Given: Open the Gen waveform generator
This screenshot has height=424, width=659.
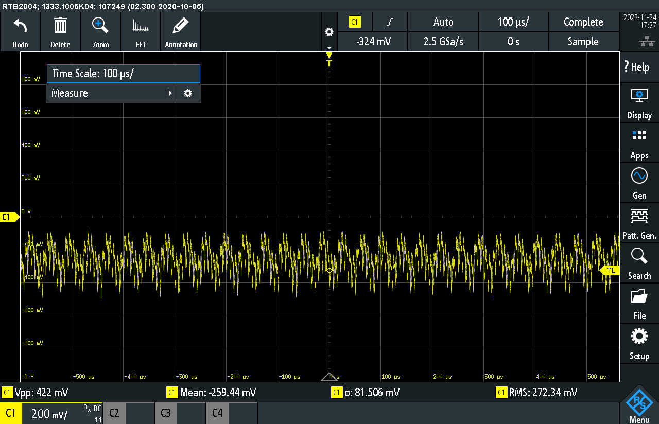Looking at the screenshot, I should coord(639,176).
